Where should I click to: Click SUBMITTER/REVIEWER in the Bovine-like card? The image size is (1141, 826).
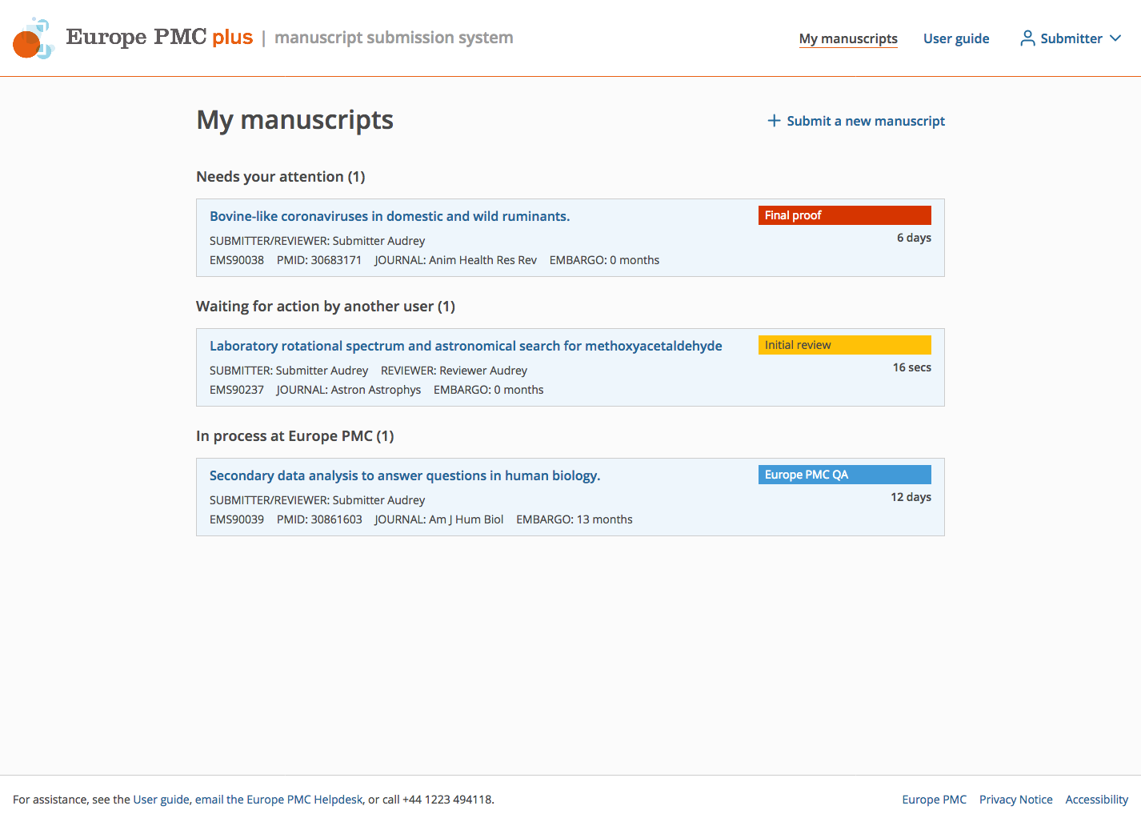[x=318, y=241]
